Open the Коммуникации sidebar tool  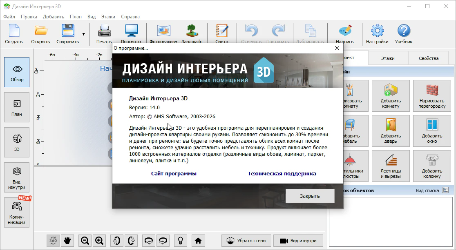pyautogui.click(x=17, y=212)
